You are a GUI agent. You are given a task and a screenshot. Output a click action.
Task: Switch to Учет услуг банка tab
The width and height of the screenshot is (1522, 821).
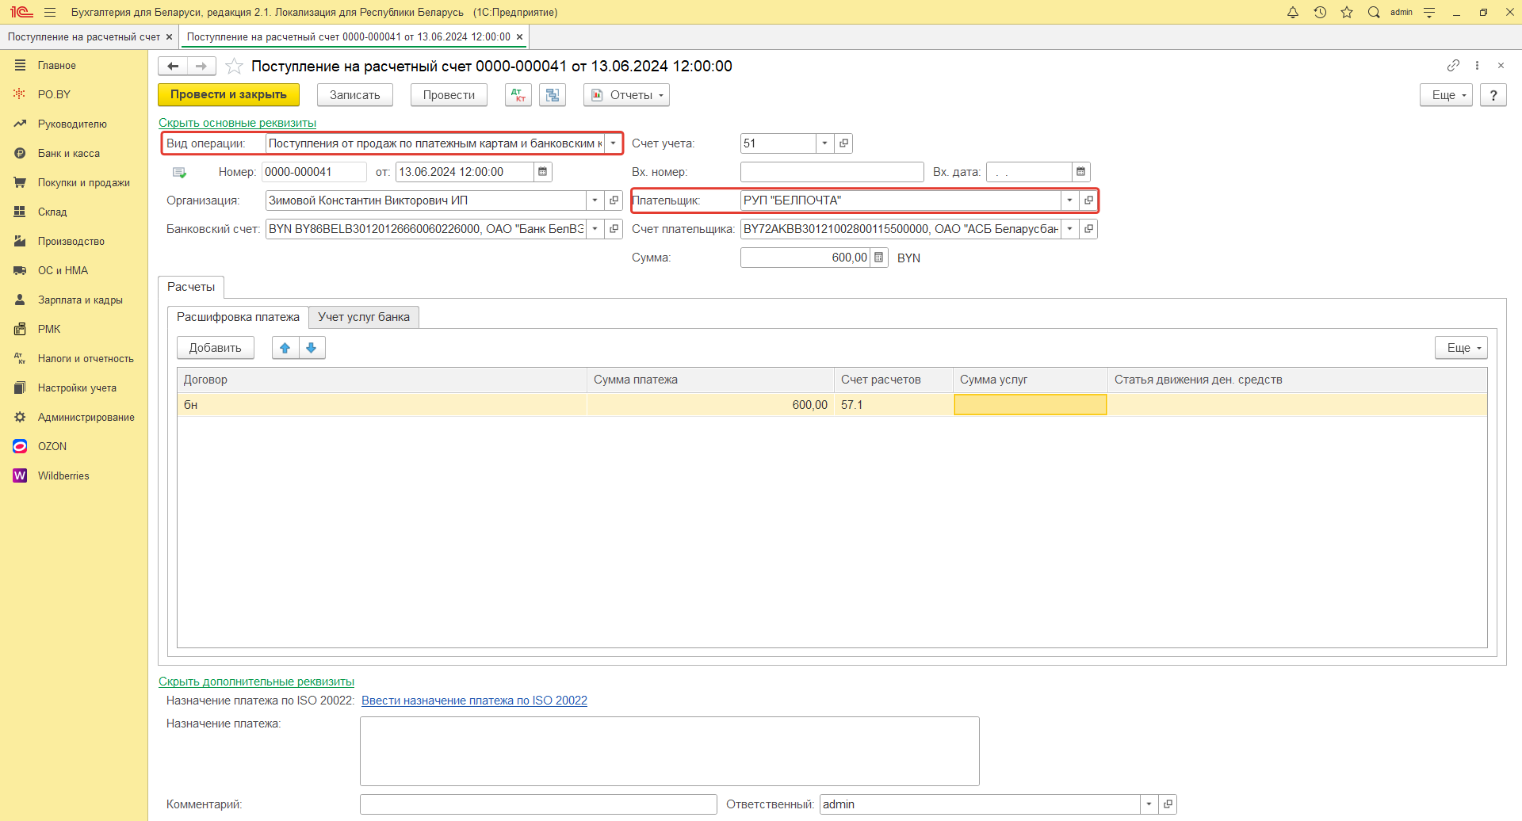pyautogui.click(x=364, y=317)
